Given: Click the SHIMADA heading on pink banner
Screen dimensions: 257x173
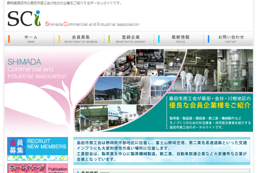Looking at the screenshot, I should click(24, 62).
